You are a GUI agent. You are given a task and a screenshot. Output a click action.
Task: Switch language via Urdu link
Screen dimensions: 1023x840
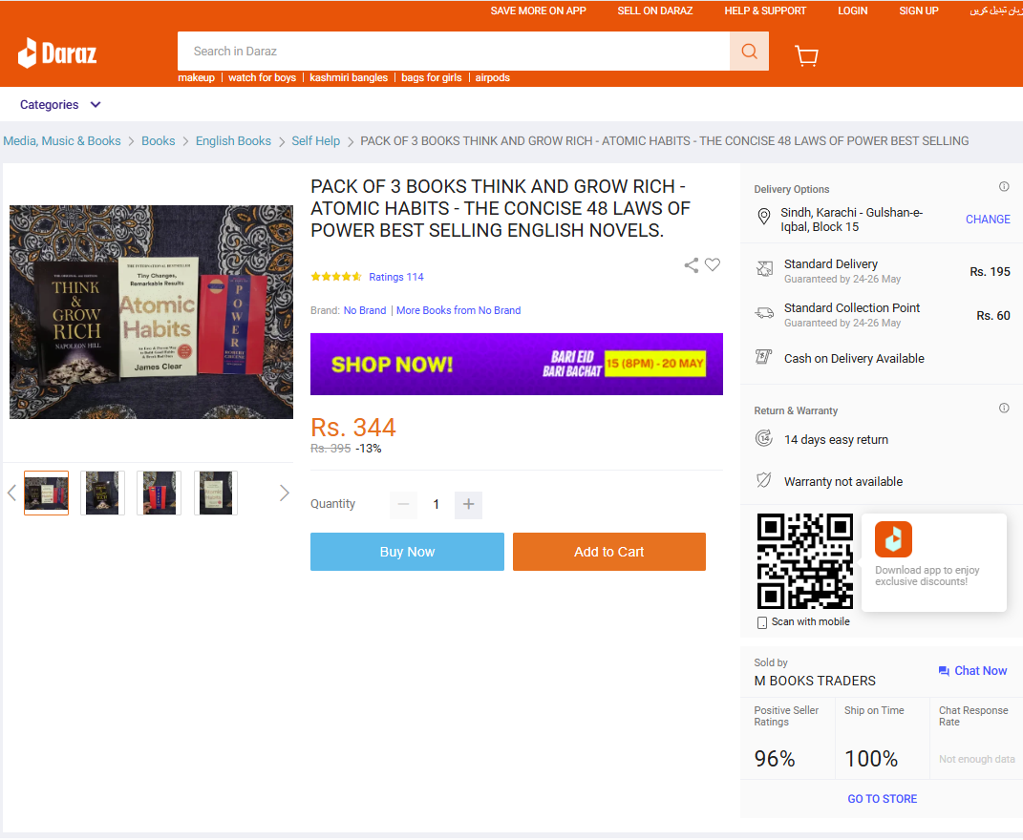pyautogui.click(x=995, y=10)
